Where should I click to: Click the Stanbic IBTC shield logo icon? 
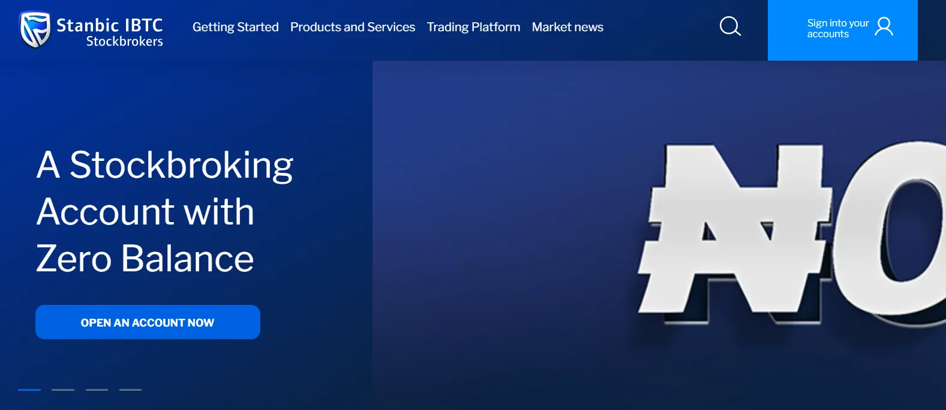click(x=35, y=29)
